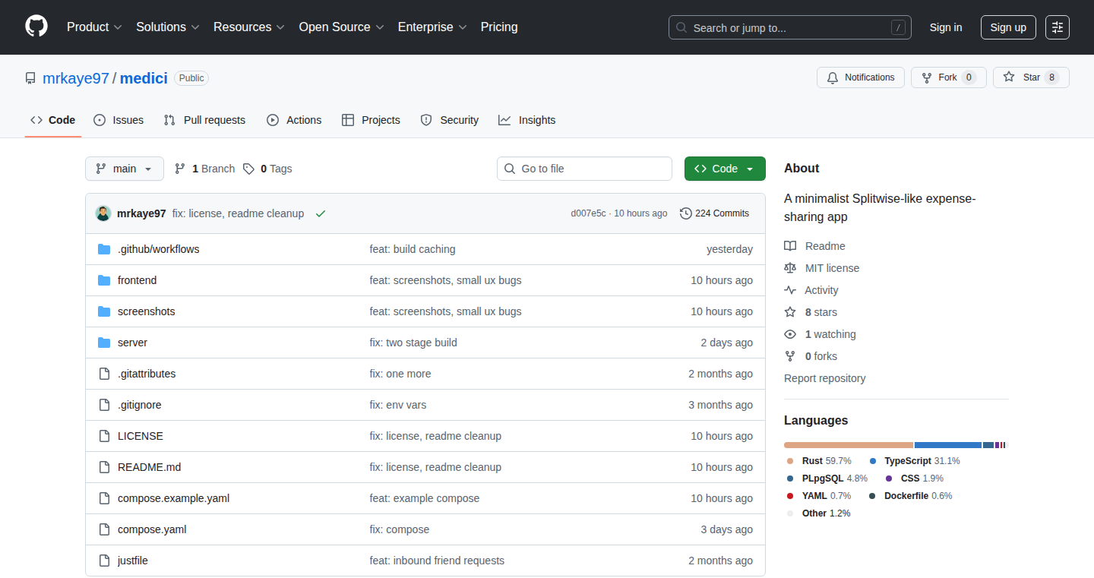The width and height of the screenshot is (1094, 578).
Task: Click the accessibility settings icon in header
Action: coord(1058,27)
